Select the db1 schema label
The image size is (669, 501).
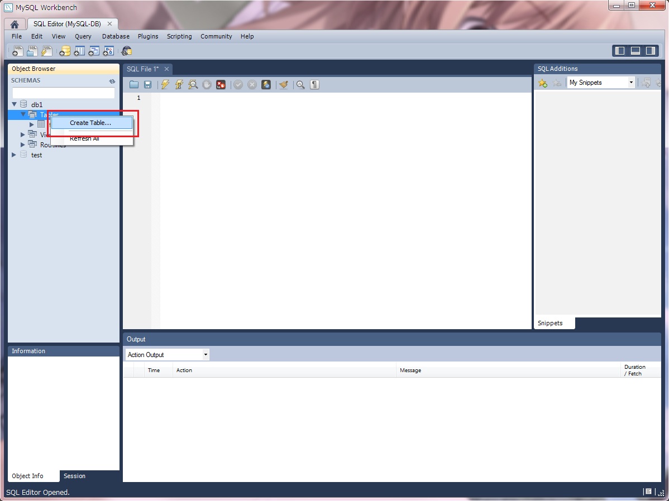click(x=37, y=104)
